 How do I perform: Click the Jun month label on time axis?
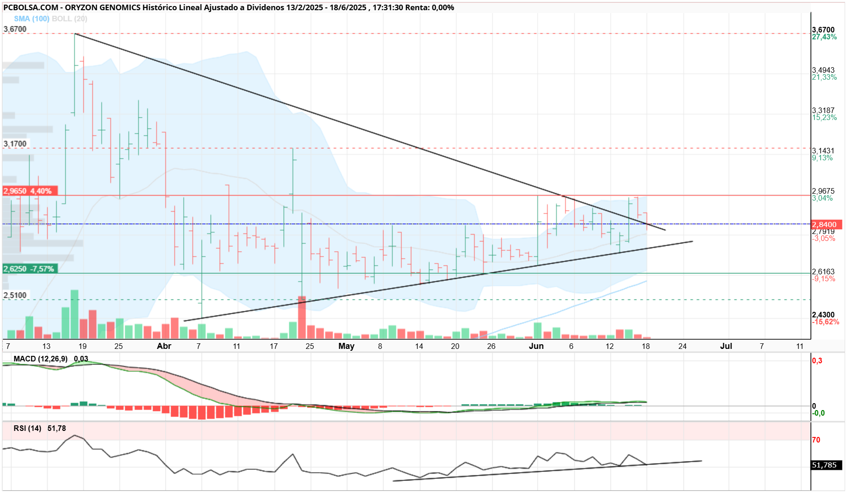tap(536, 346)
